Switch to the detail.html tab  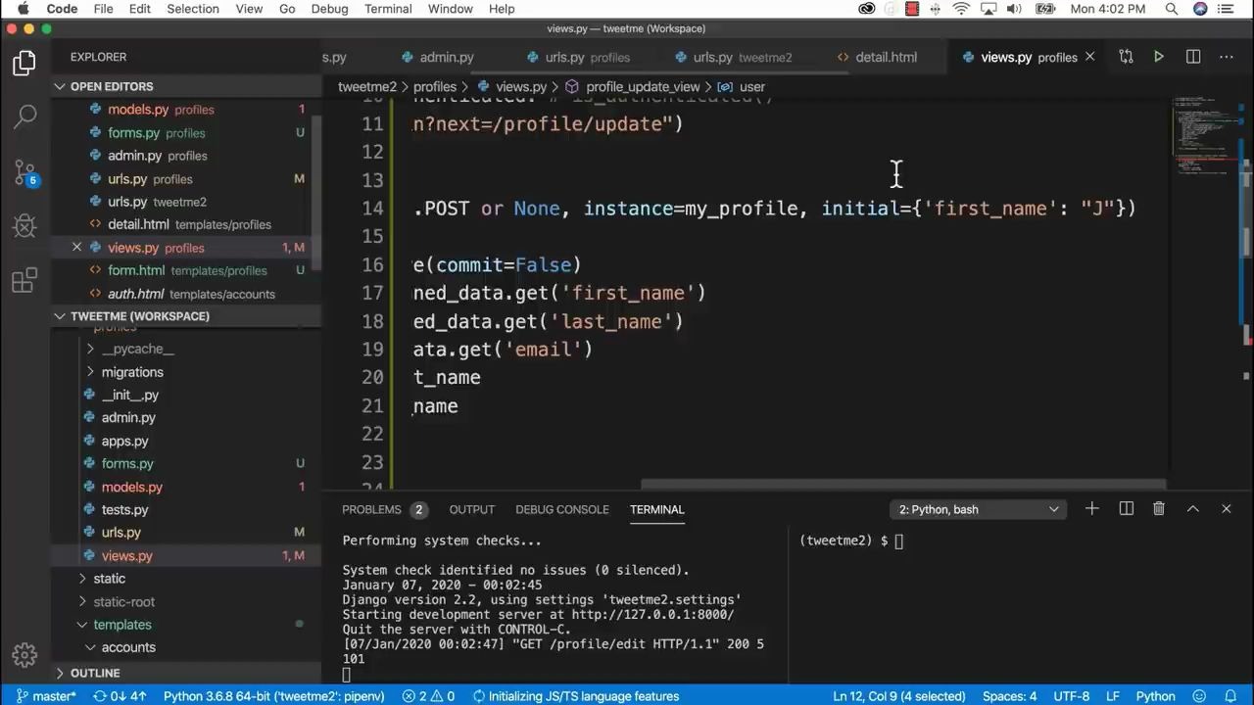click(x=886, y=57)
